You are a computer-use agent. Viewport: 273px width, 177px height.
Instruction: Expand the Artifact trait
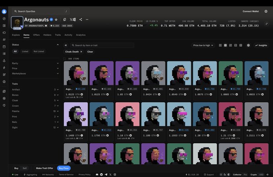click(35, 90)
